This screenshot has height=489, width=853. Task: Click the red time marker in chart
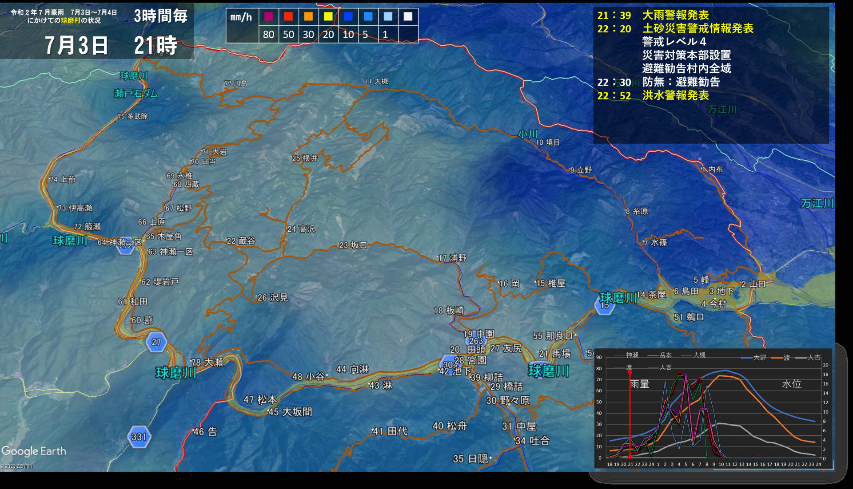[630, 414]
